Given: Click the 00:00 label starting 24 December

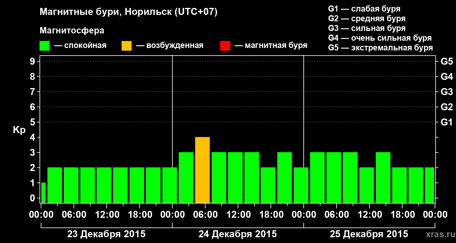Looking at the screenshot, I should (172, 215).
